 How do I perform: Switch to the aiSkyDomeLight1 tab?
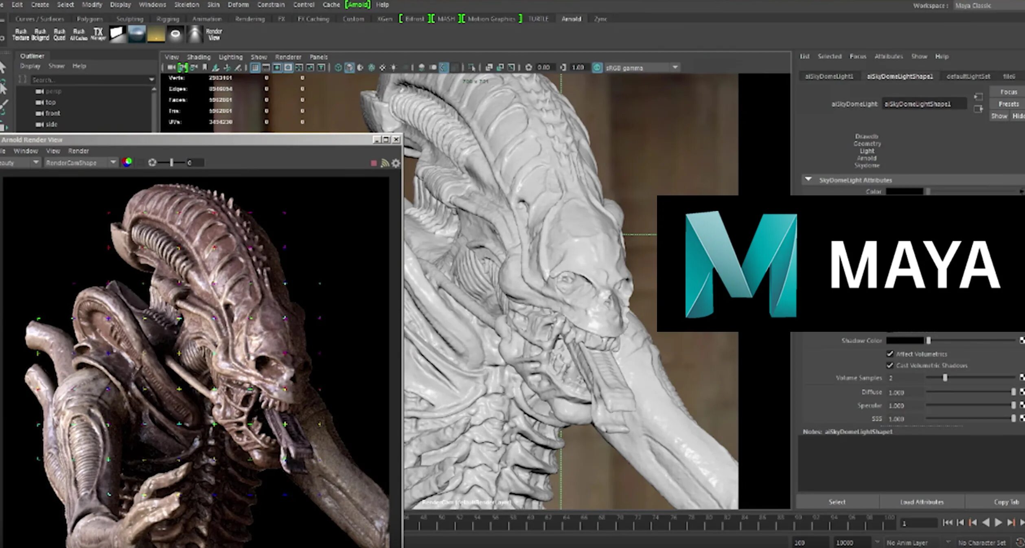pos(829,77)
